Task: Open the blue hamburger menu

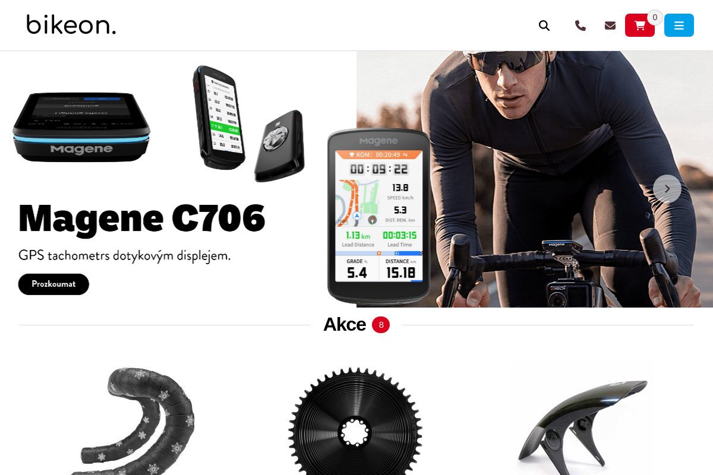Action: (x=679, y=26)
